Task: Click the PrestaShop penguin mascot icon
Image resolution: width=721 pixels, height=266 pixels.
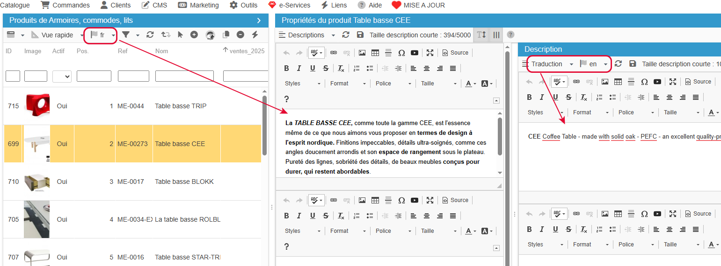Action: coord(211,35)
